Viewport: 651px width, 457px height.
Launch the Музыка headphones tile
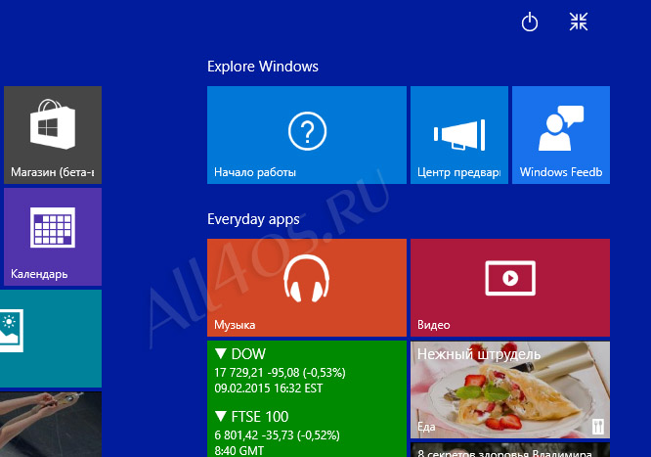(307, 288)
